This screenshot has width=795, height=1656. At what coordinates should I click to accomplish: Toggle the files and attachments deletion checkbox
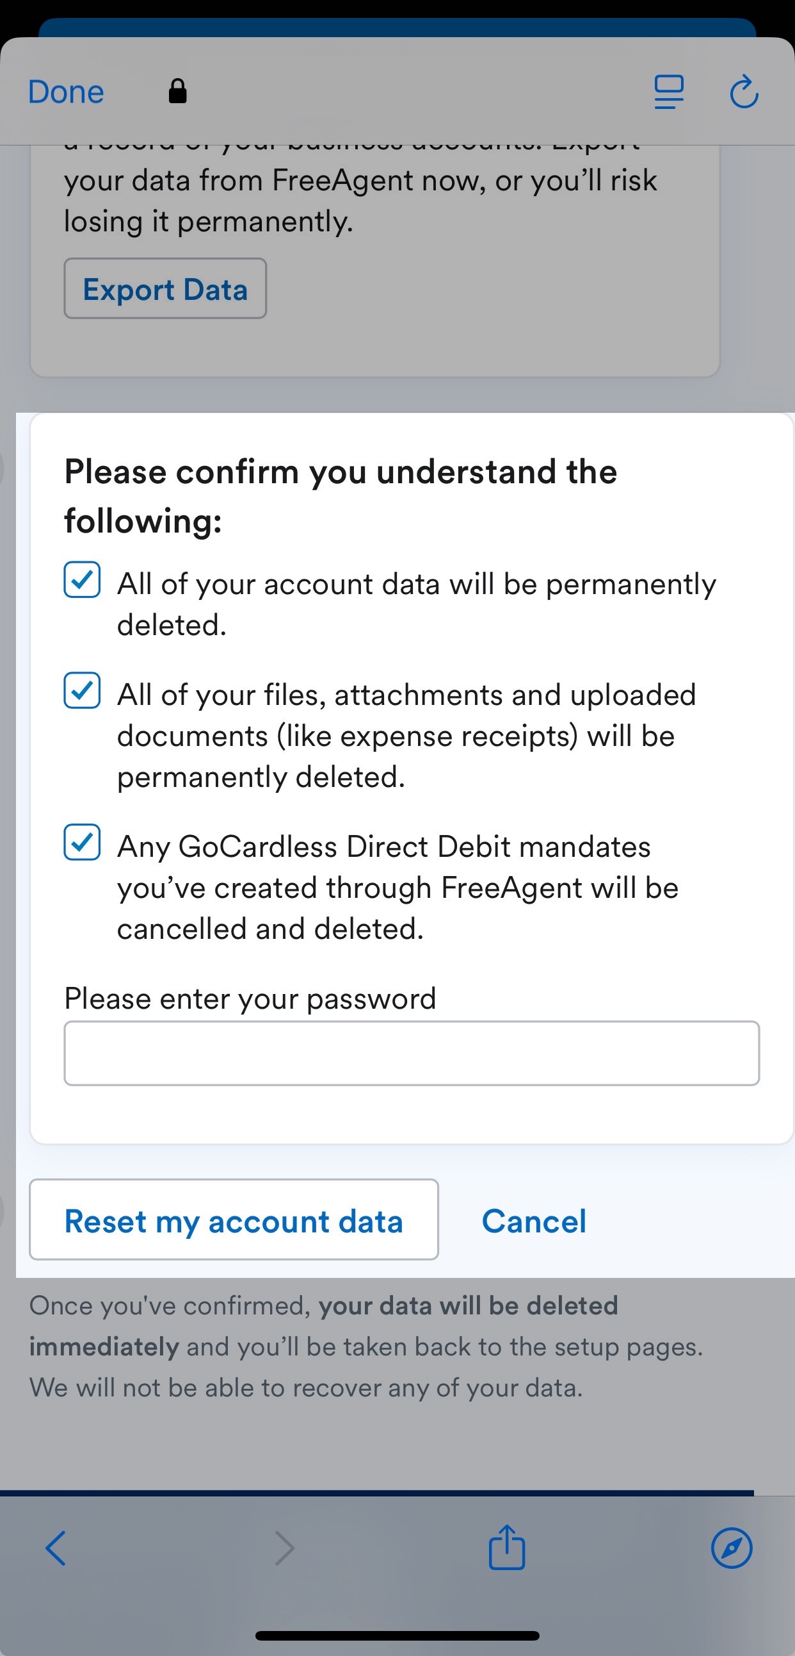[x=82, y=690]
